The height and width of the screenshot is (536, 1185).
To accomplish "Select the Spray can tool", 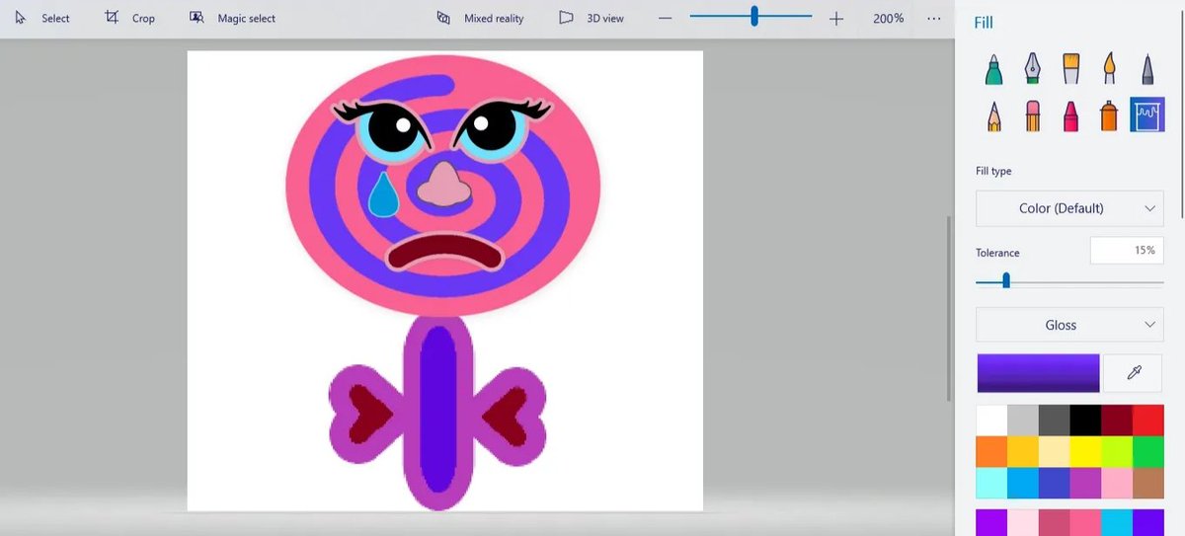I will pos(1109,115).
